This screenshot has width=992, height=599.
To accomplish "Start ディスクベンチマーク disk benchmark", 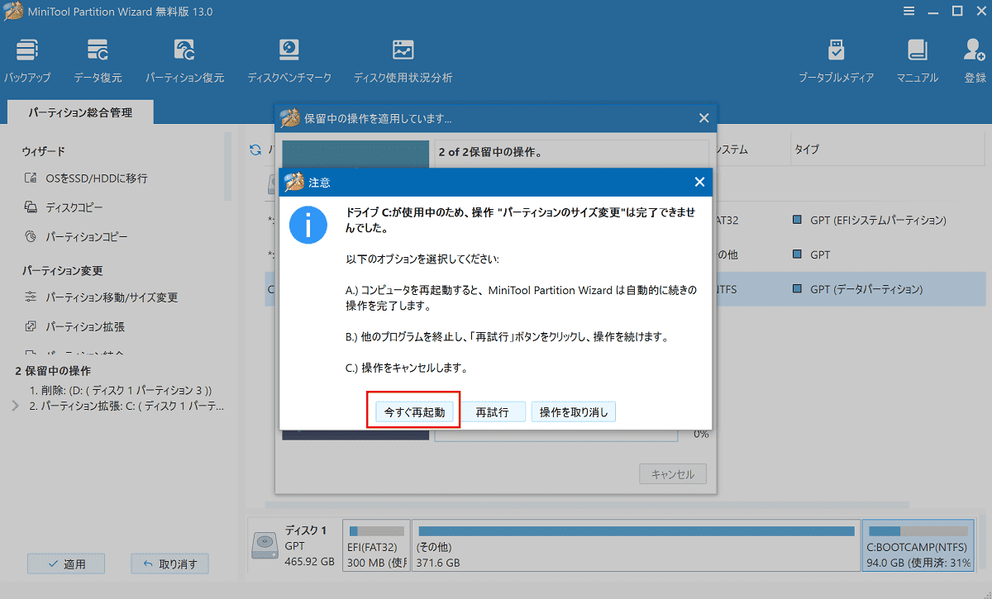I will tap(289, 60).
